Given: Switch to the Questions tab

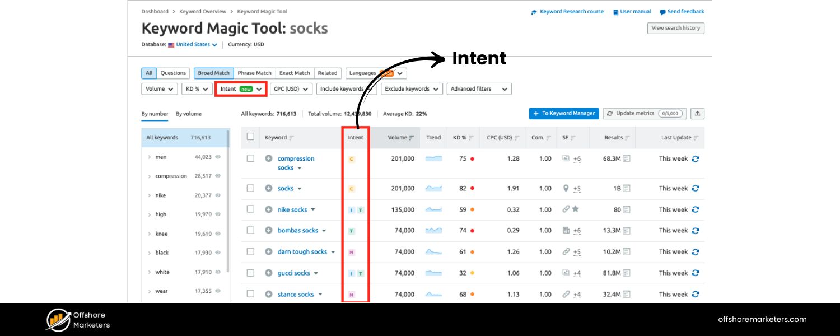Looking at the screenshot, I should pos(172,73).
